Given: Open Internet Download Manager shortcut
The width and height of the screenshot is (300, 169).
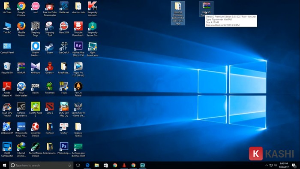Looking at the screenshot, I should [21, 149].
